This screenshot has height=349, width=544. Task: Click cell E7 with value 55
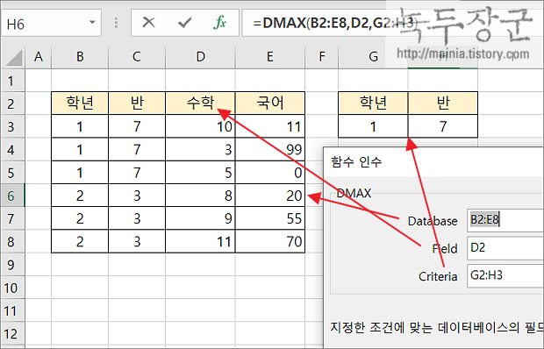point(270,218)
